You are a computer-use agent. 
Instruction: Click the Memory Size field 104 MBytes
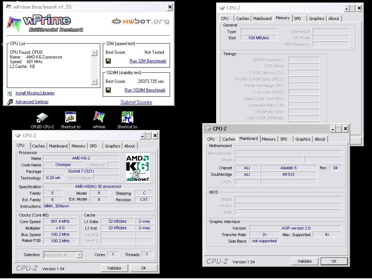[x=259, y=38]
